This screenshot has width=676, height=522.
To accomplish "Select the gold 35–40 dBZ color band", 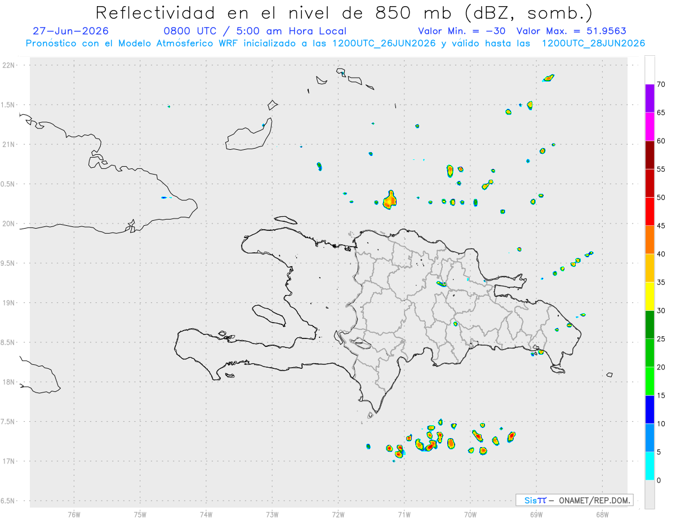I will point(650,268).
